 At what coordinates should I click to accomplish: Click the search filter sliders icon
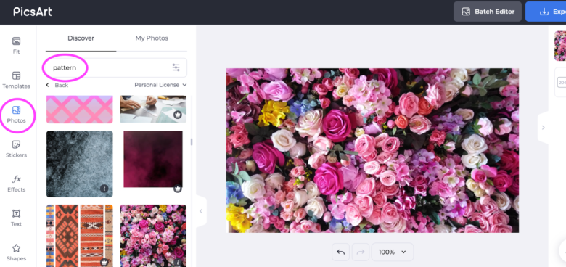click(x=176, y=67)
